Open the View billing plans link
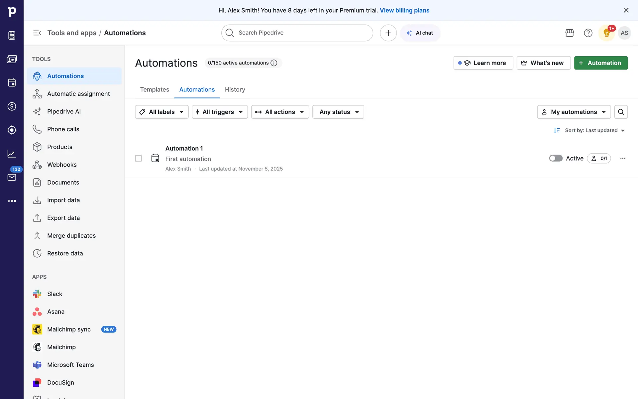The width and height of the screenshot is (638, 399). [404, 10]
